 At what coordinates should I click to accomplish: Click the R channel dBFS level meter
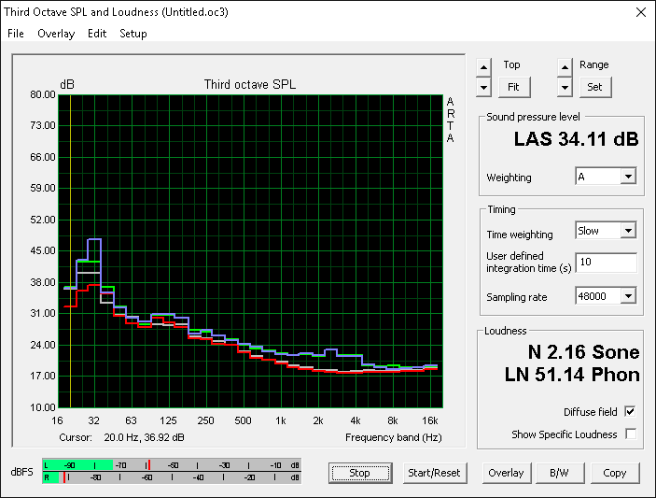(172, 477)
